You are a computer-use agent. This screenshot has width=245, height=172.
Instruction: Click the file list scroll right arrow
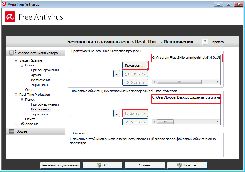[x=217, y=122]
